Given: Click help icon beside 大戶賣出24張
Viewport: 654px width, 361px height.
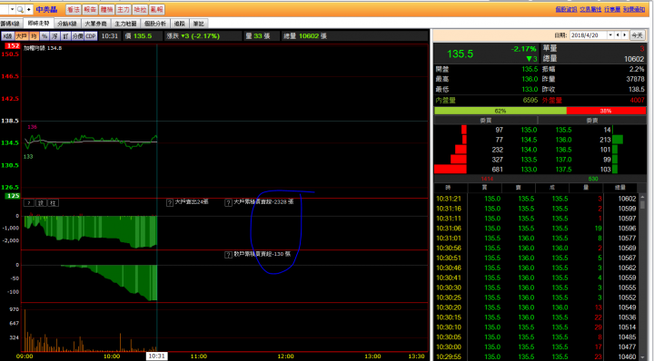Looking at the screenshot, I should [x=170, y=203].
